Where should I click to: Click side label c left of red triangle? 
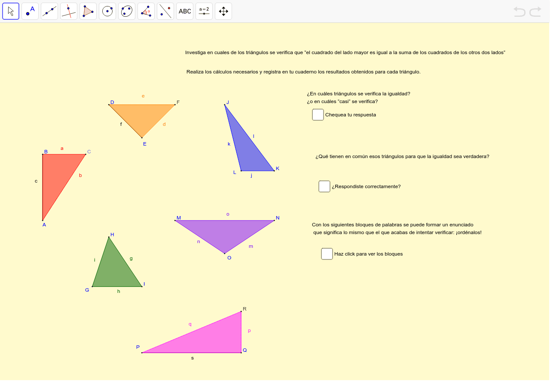point(36,181)
